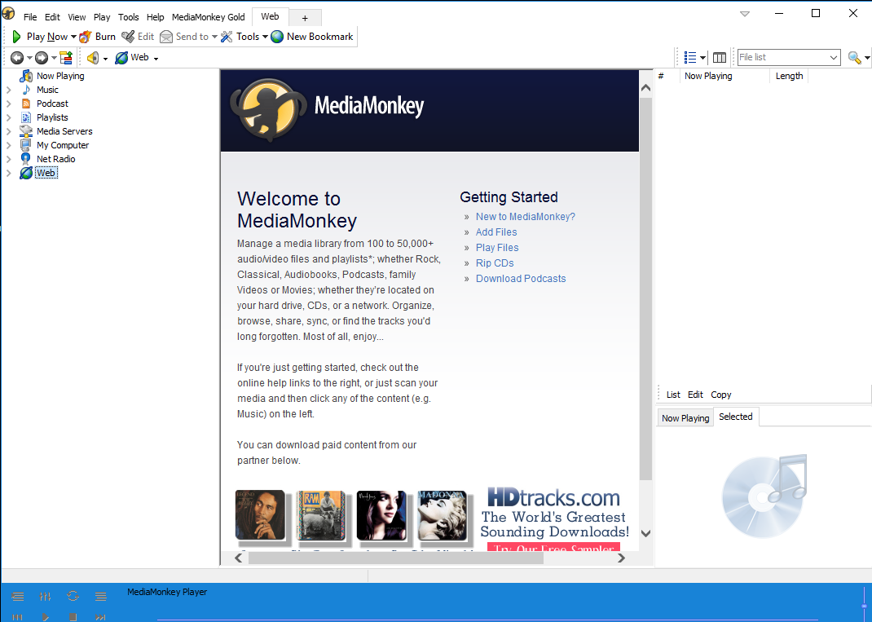Select the Music note icon in tree

26,90
